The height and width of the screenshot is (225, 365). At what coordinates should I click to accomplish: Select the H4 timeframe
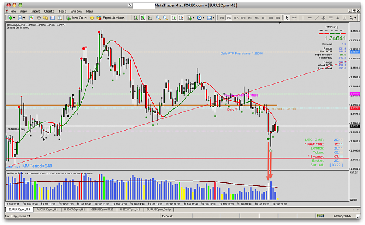coord(256,18)
